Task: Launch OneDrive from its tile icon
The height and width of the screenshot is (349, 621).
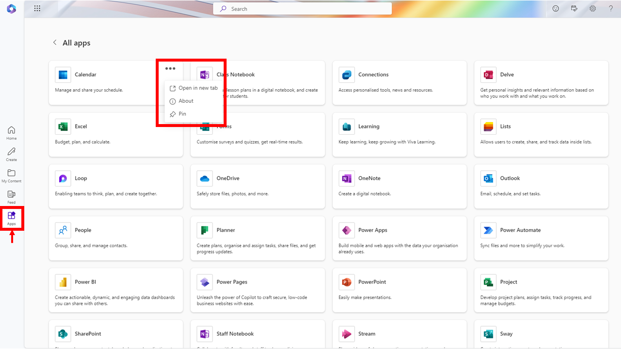Action: coord(204,178)
